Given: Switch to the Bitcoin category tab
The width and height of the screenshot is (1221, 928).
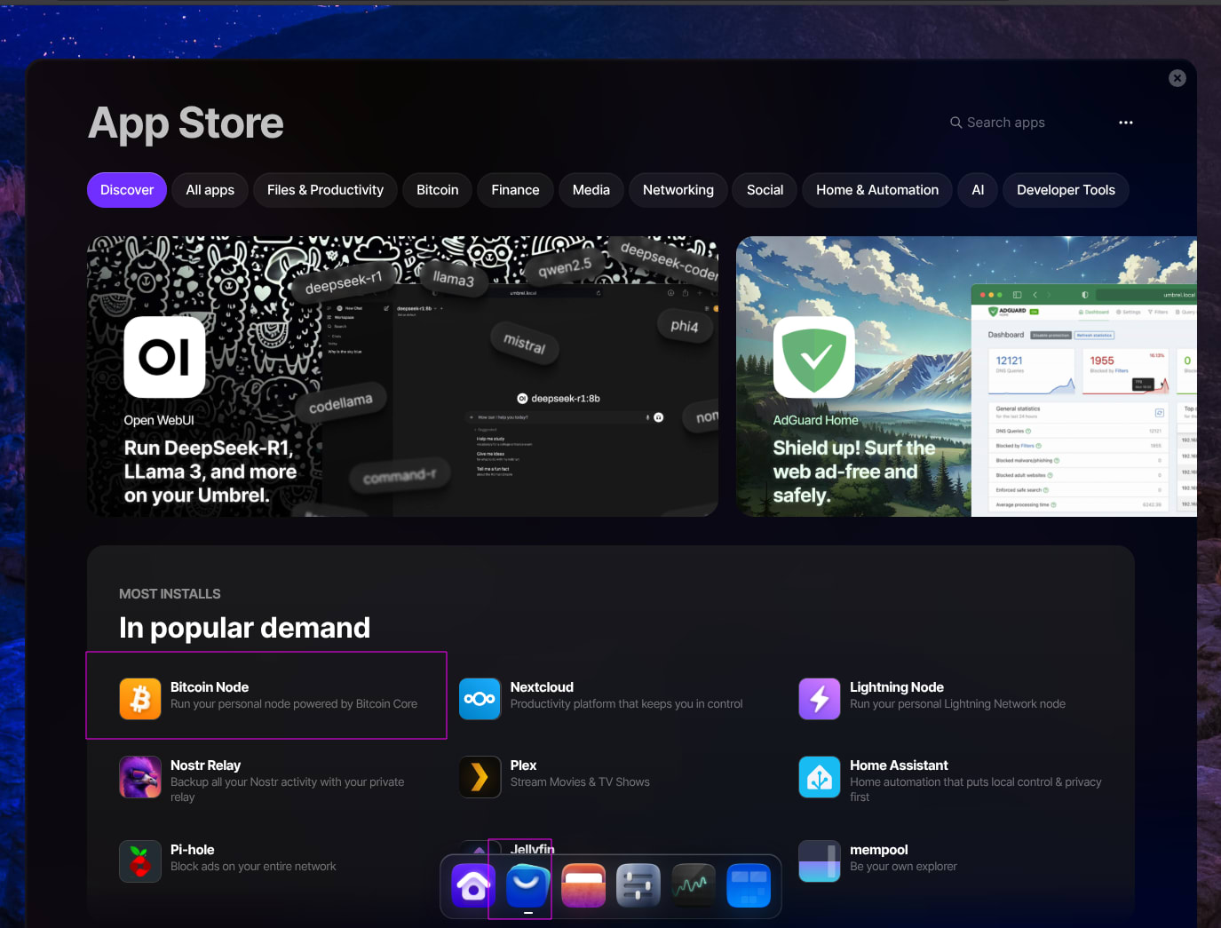Looking at the screenshot, I should (x=438, y=190).
